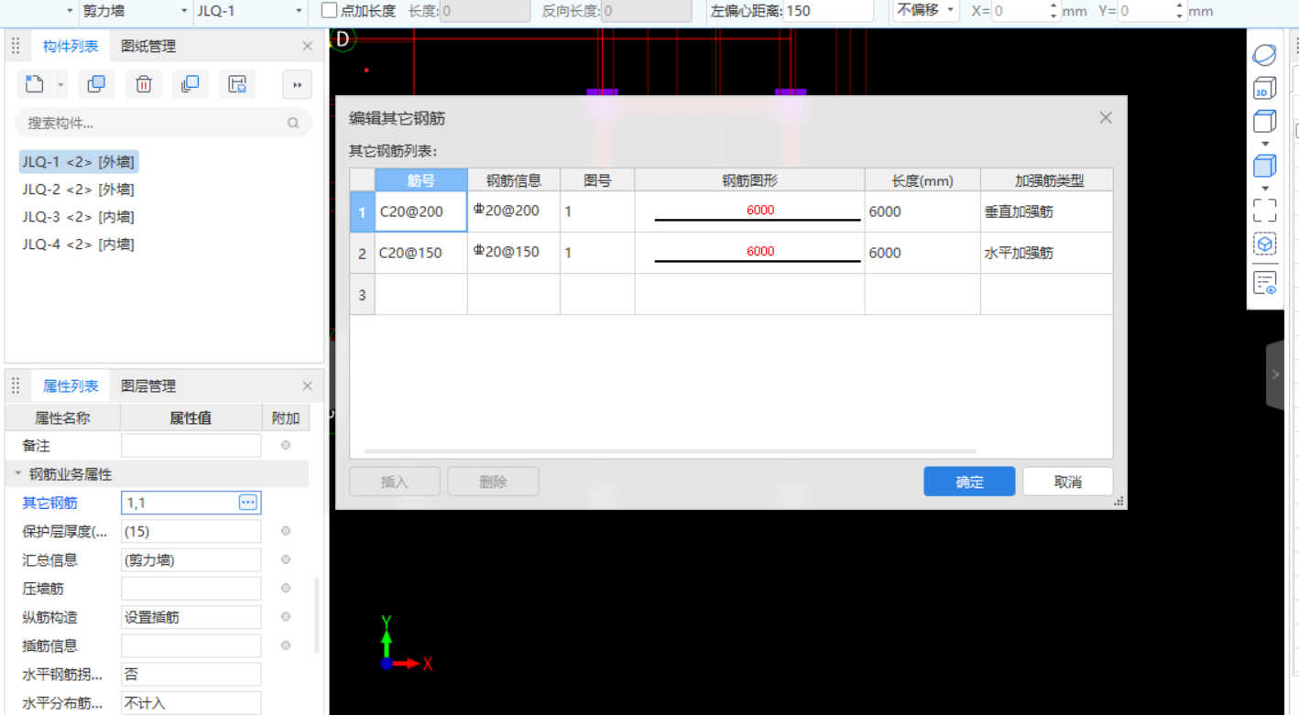Click the 插入 button
The height and width of the screenshot is (715, 1299).
click(395, 482)
